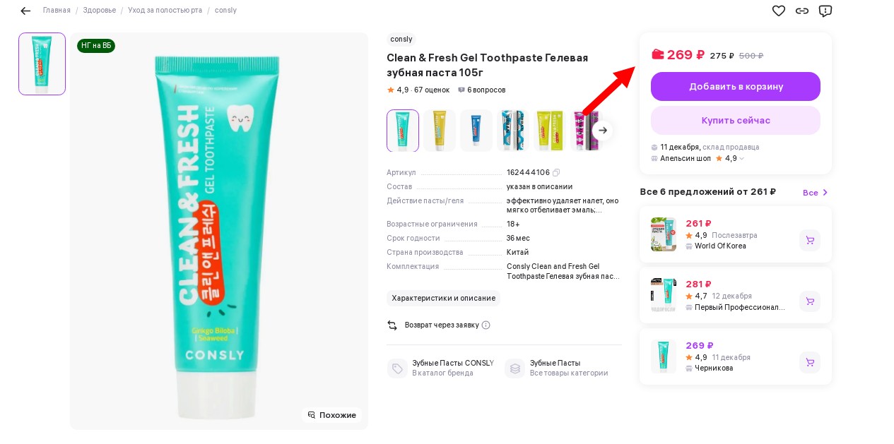The image size is (894, 444).
Task: Select the blue toothpaste variant thumbnail
Action: (476, 131)
